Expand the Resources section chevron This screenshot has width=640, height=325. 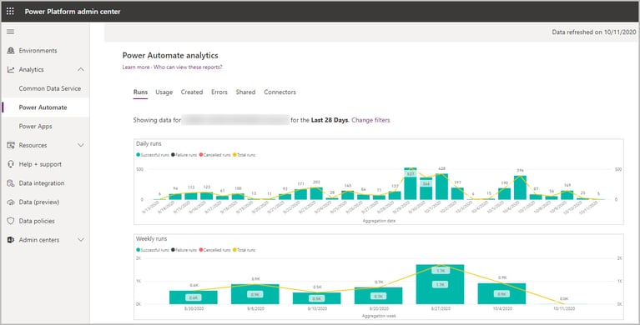(81, 145)
